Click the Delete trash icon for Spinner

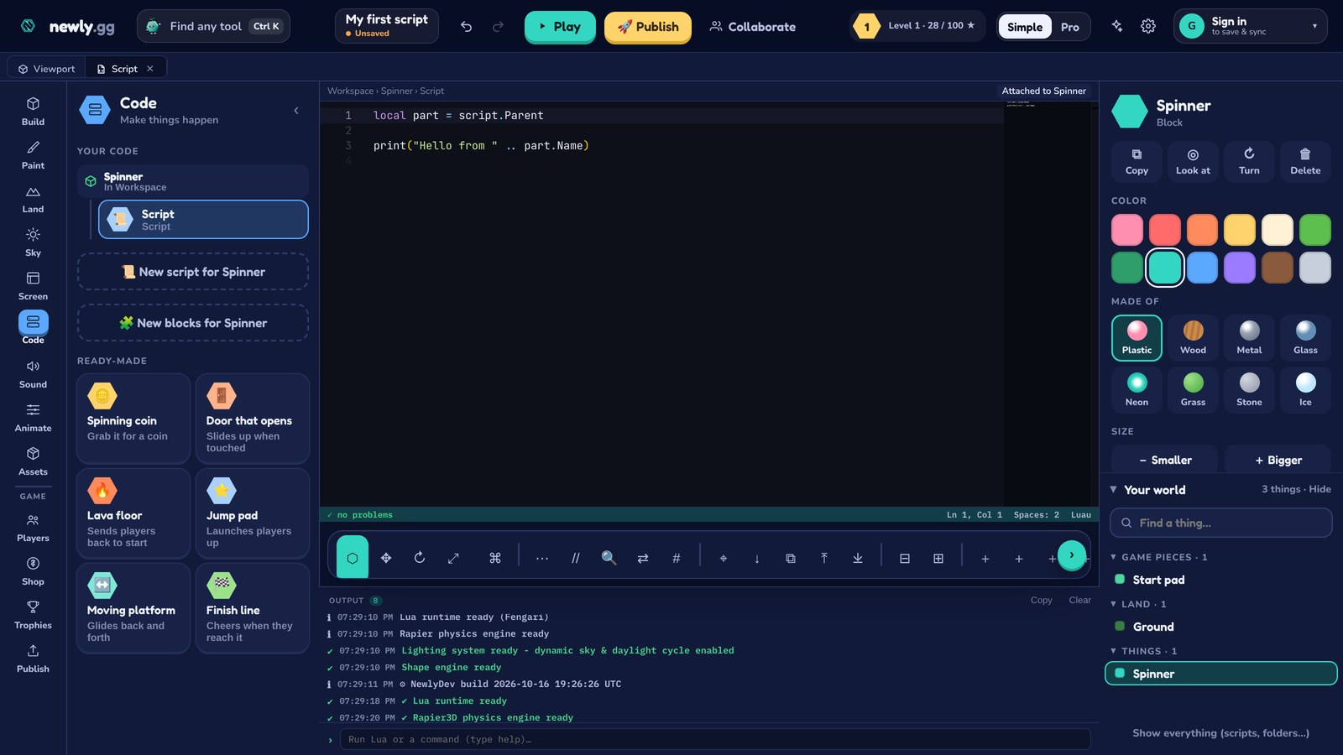pyautogui.click(x=1305, y=161)
